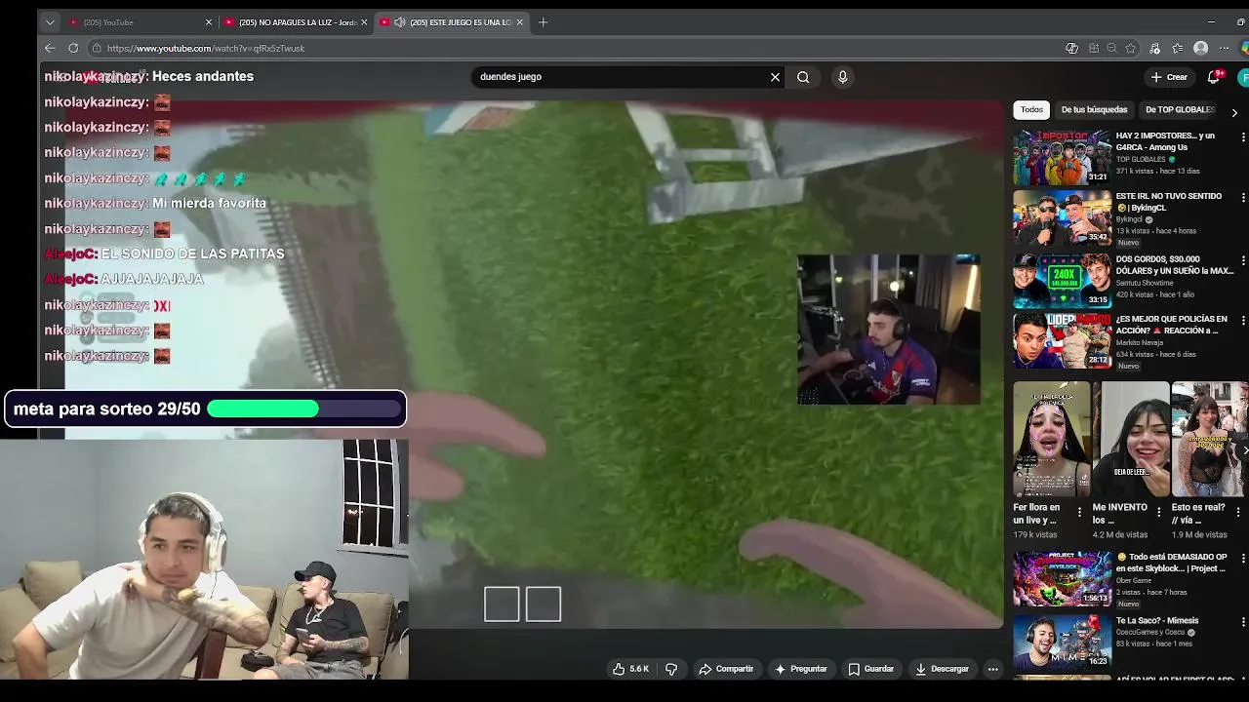Open options for 'DOS GORDOS, $30.000' video
Image resolution: width=1249 pixels, height=702 pixels.
tap(1243, 260)
